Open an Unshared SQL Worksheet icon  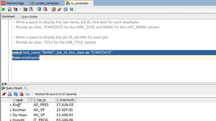54,9
